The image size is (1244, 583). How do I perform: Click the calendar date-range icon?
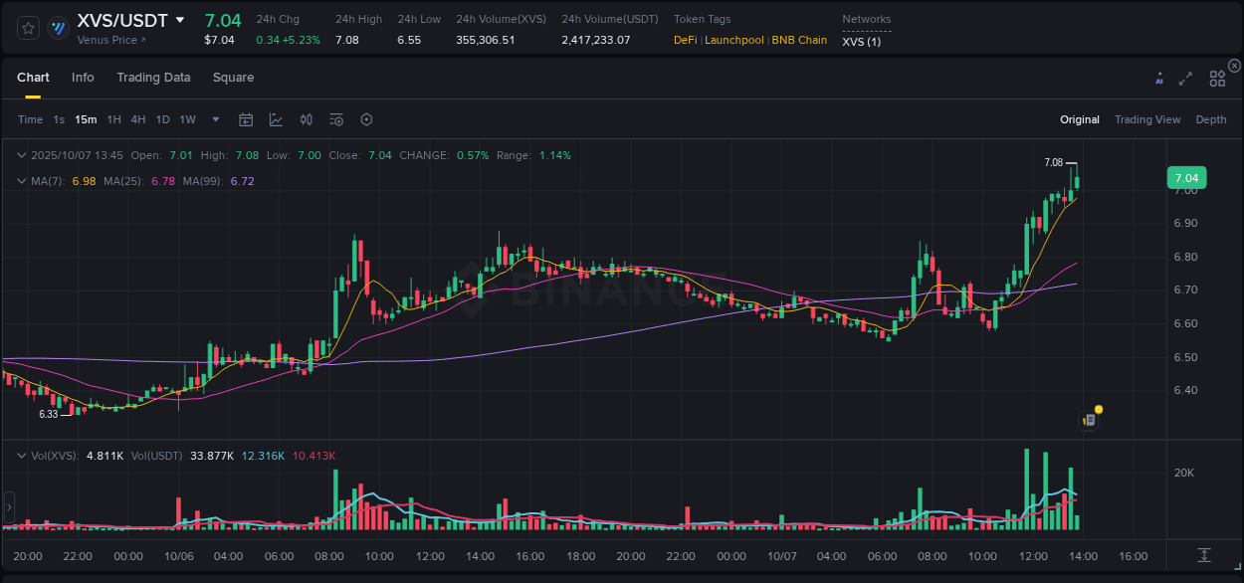point(246,119)
